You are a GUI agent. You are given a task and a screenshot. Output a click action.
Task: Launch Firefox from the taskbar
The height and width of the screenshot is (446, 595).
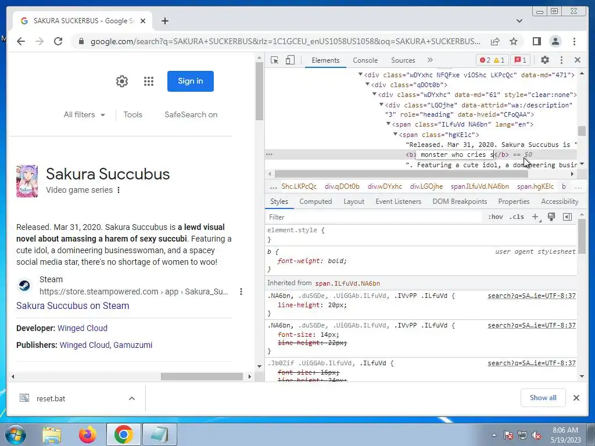(x=87, y=435)
